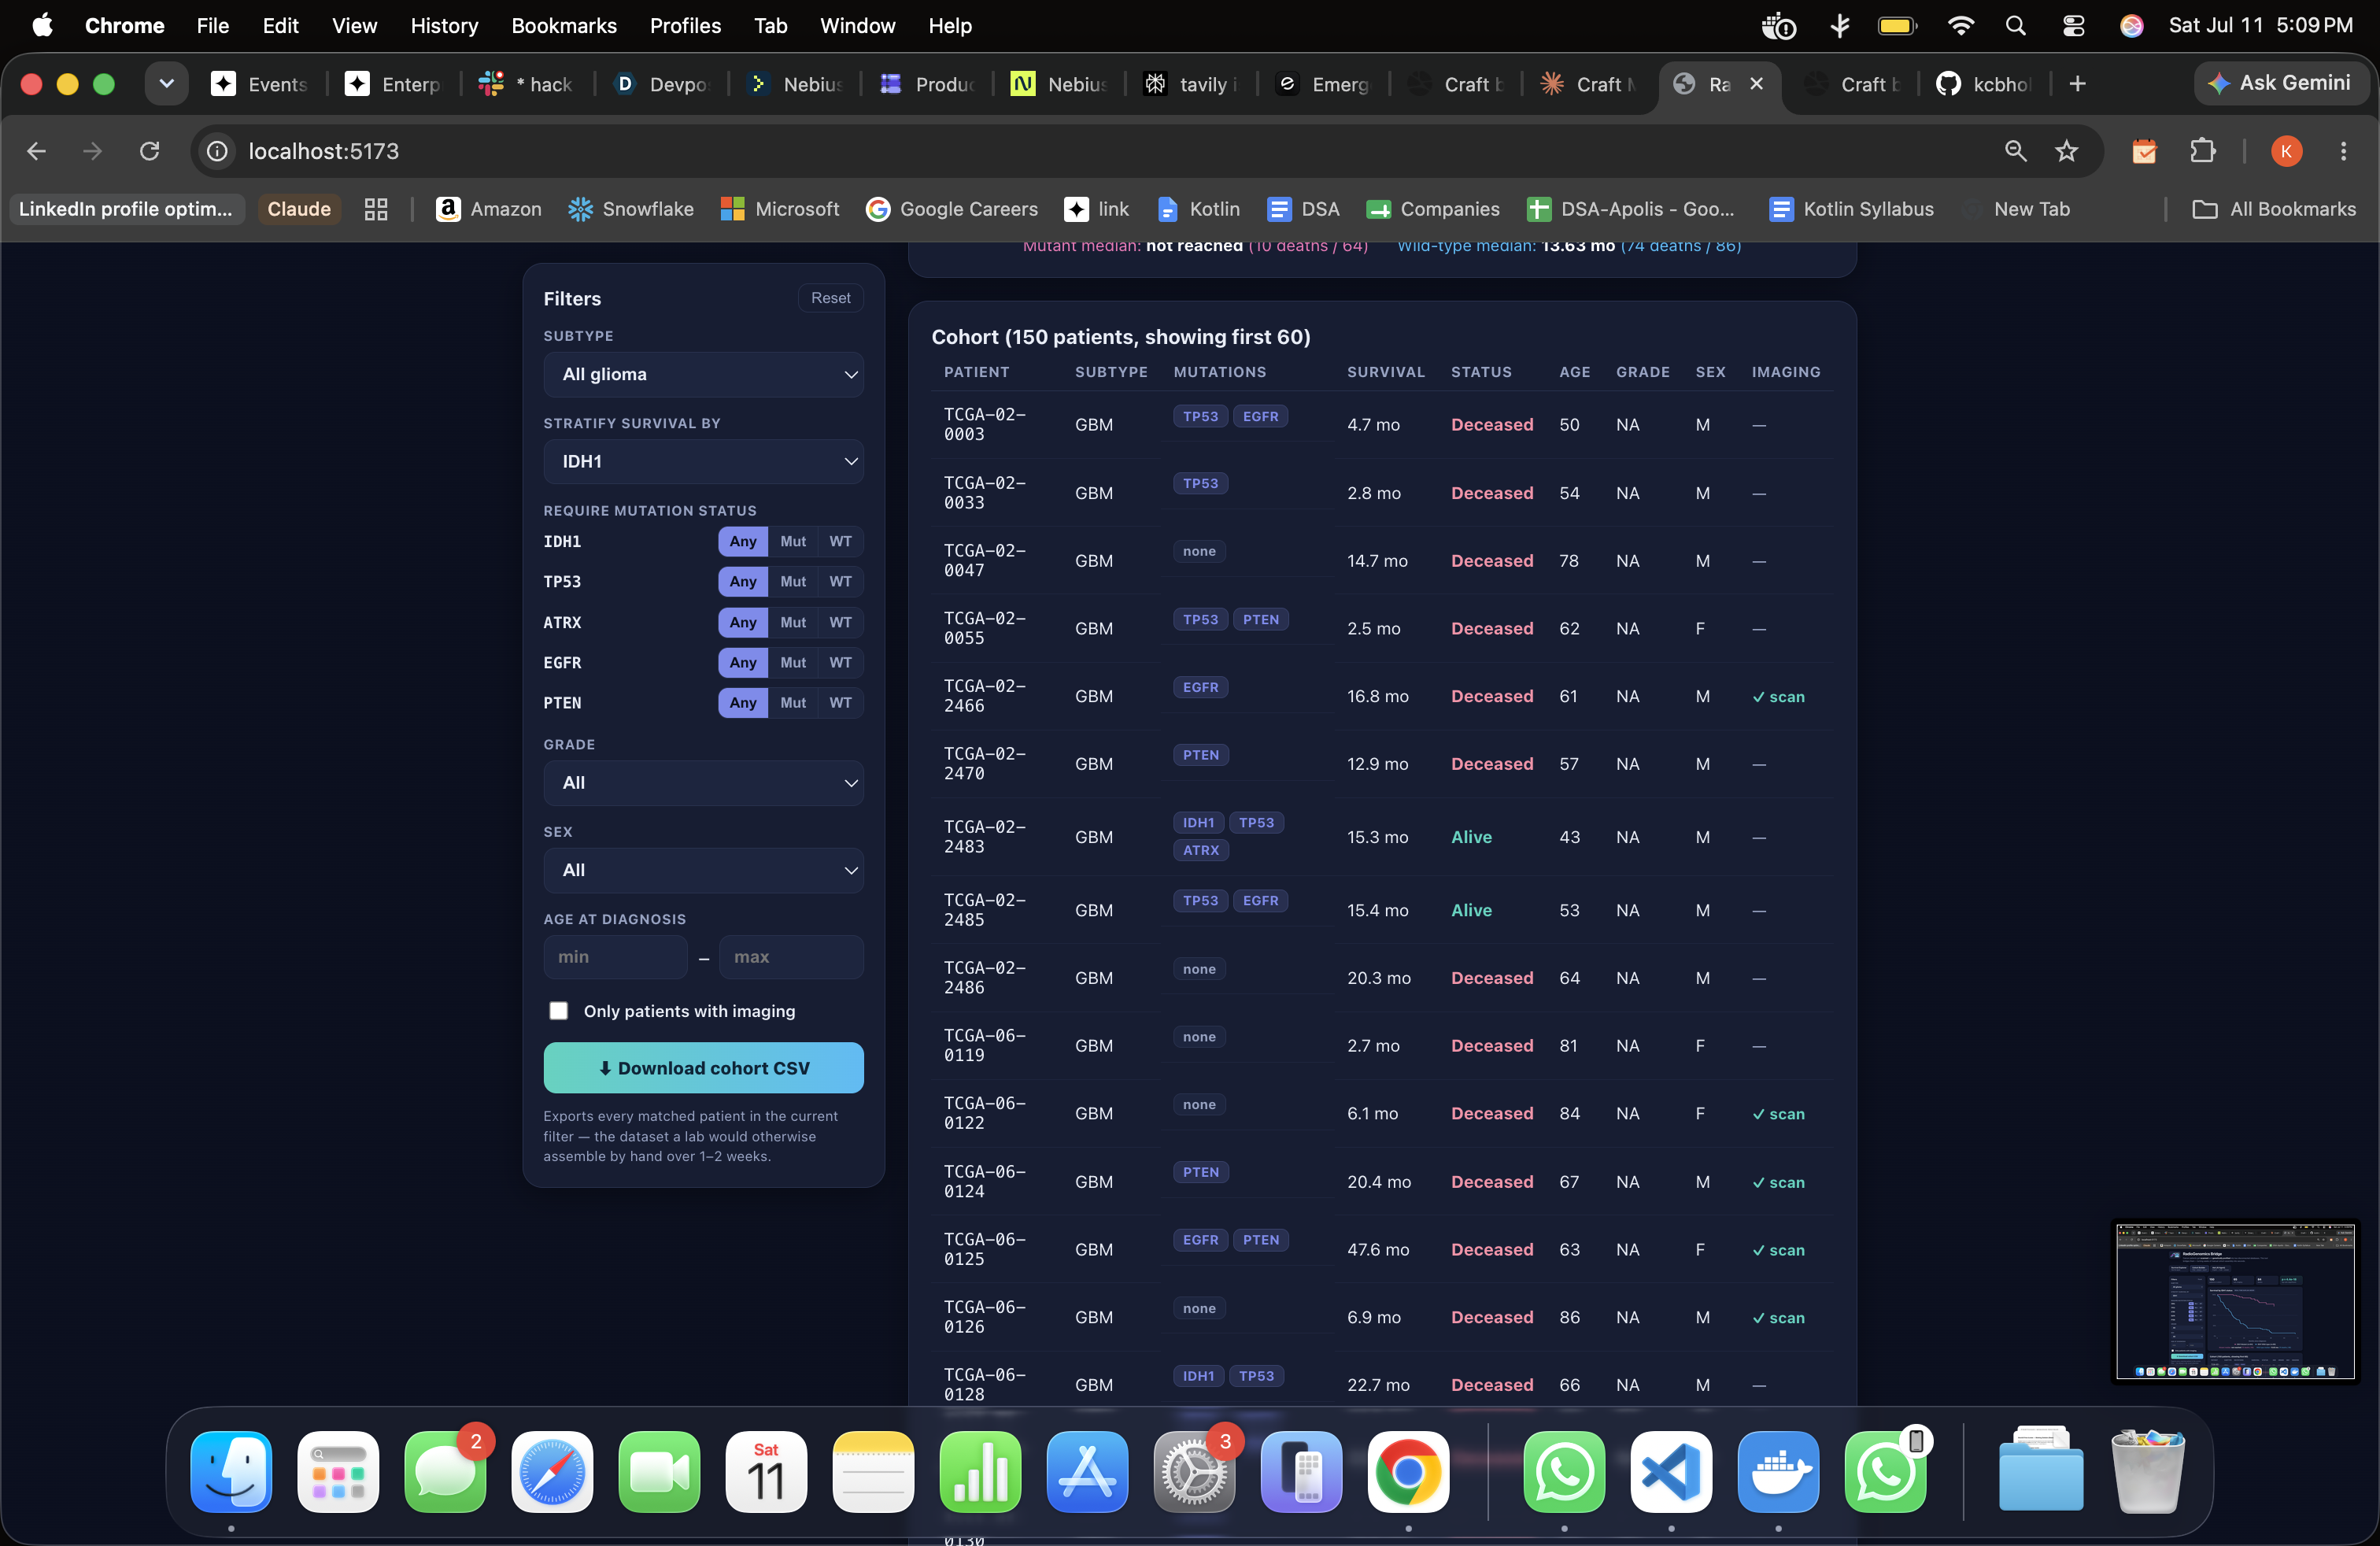The height and width of the screenshot is (1546, 2380).
Task: Open new tab with plus button
Action: click(x=2077, y=84)
